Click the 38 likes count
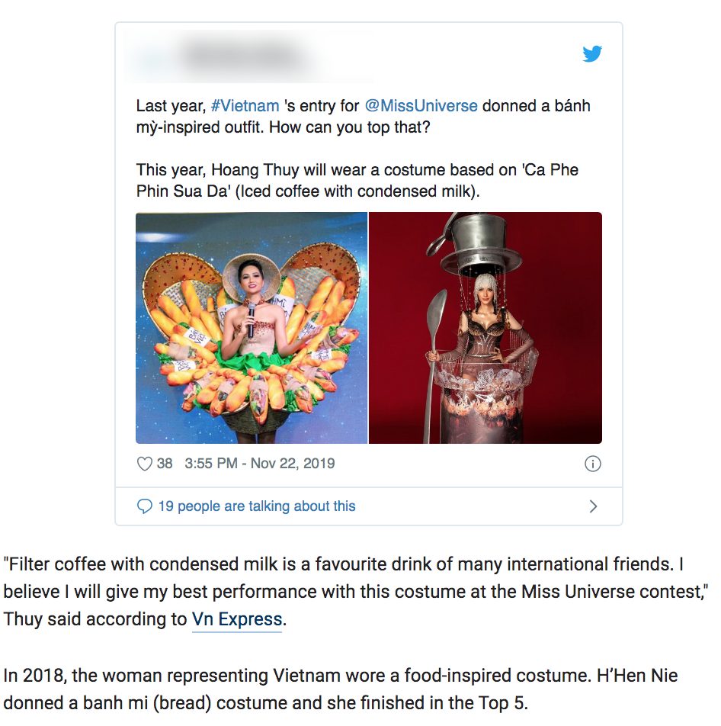Screen dimensions: 721x726 click(x=165, y=464)
